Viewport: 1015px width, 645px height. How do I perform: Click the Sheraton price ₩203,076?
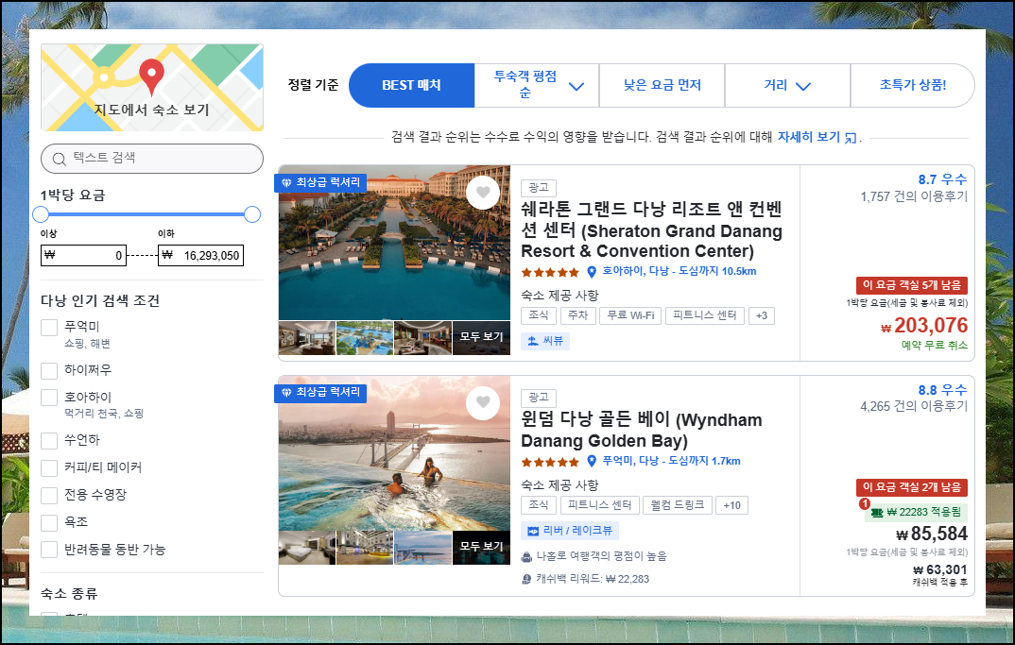pyautogui.click(x=924, y=326)
